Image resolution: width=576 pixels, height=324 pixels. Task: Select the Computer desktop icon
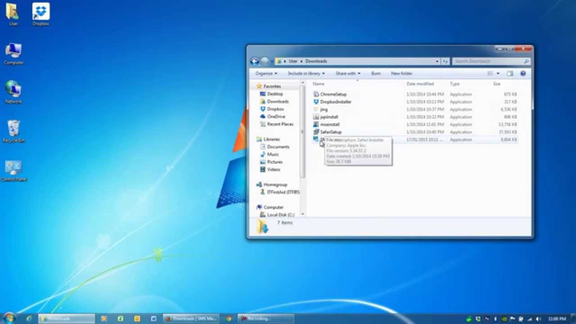point(13,54)
